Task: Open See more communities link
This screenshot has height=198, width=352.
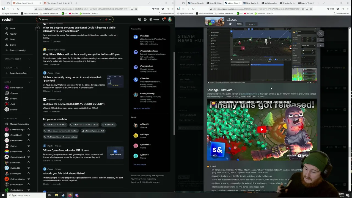Action: coord(142,108)
